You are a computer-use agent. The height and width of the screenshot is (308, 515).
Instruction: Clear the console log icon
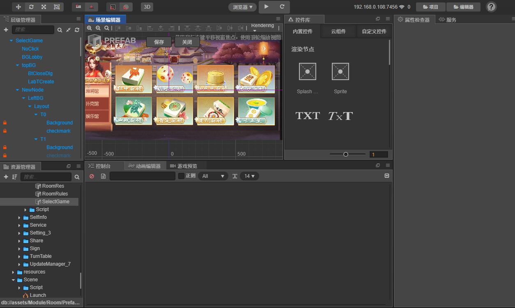[x=92, y=176]
